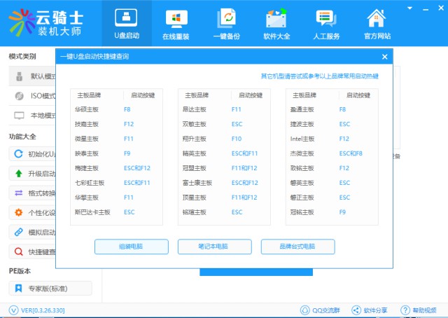
Task: Select the 品牌台式电脑 button
Action: (x=297, y=247)
